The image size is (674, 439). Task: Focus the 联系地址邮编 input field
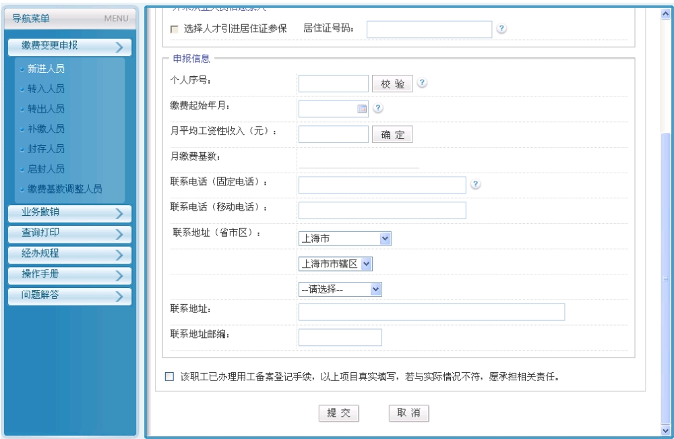click(340, 338)
